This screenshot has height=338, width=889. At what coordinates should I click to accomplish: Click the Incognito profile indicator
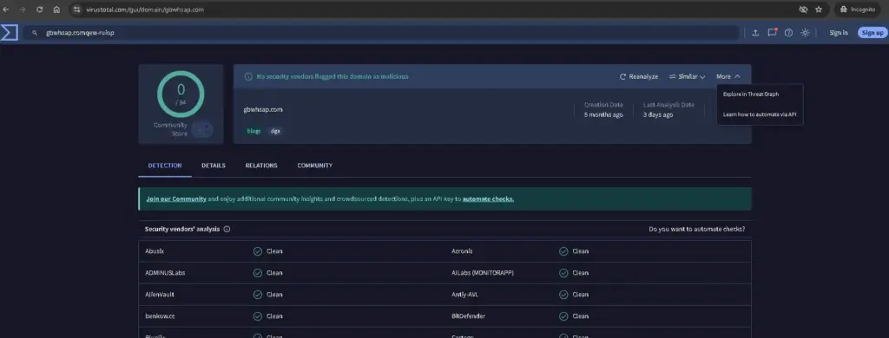(x=857, y=10)
